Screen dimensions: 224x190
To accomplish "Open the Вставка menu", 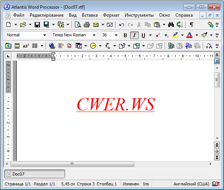I will 90,15.
